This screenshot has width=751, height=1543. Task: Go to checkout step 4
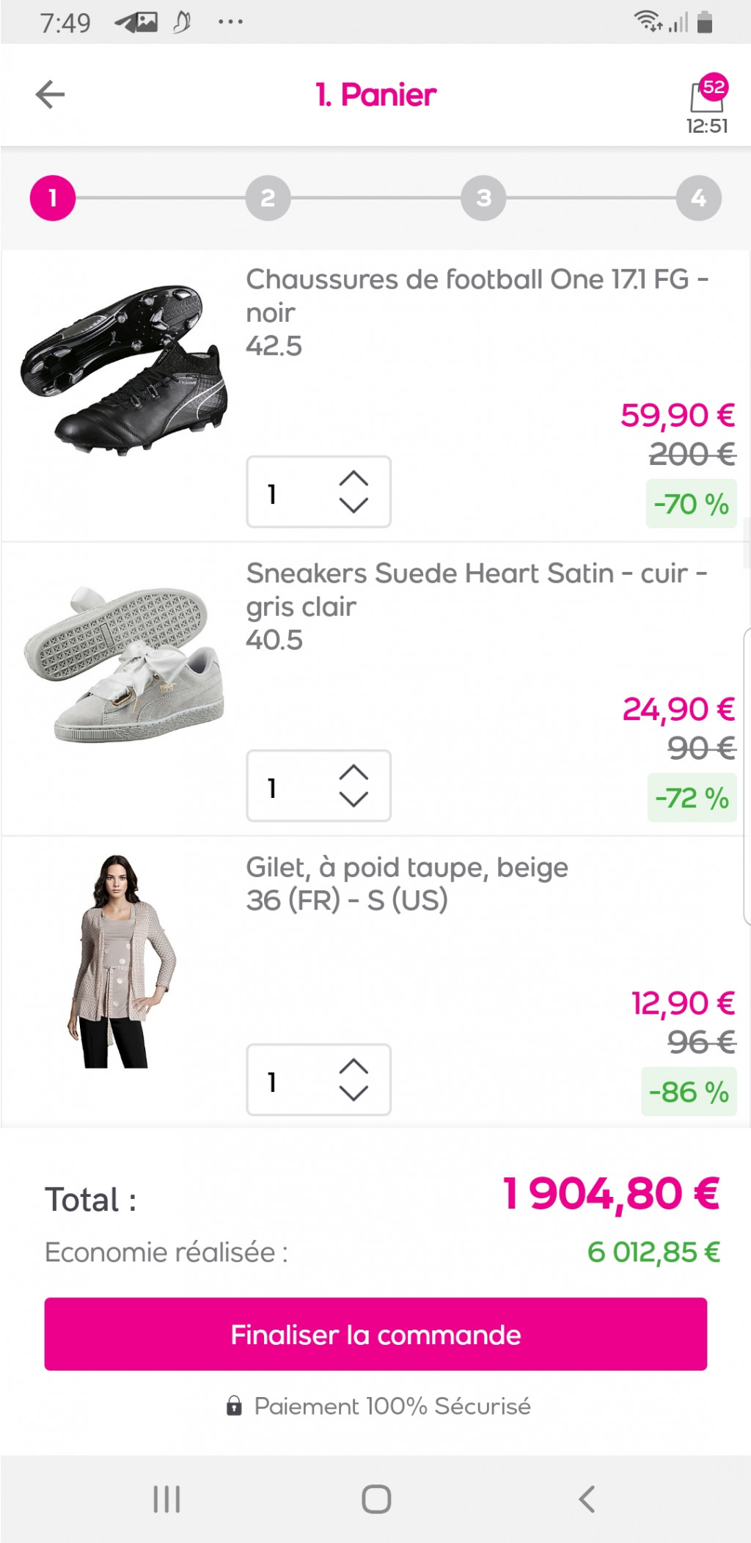[x=698, y=198]
